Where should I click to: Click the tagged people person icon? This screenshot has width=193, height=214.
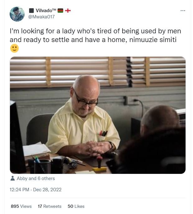[13, 178]
